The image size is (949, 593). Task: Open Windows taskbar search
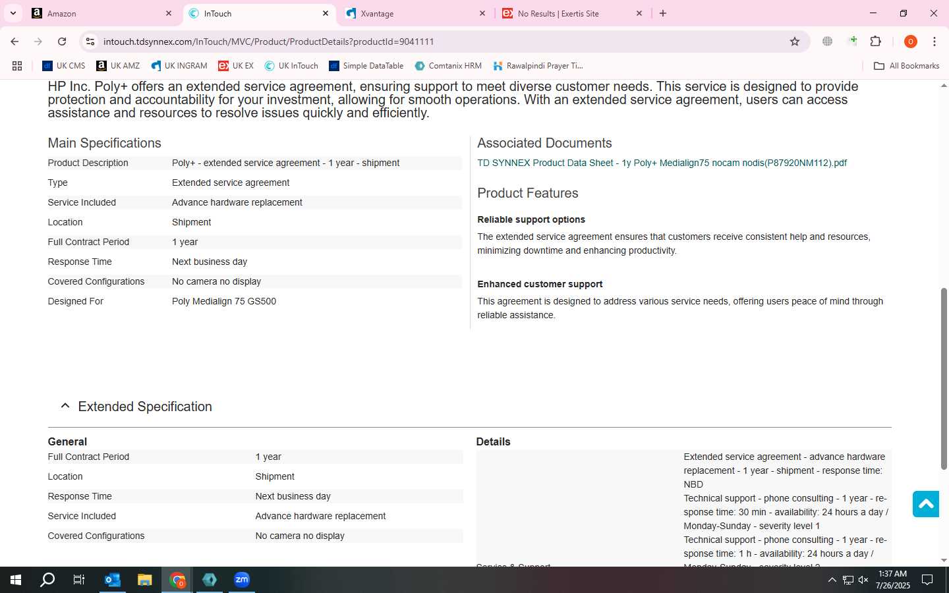47,580
